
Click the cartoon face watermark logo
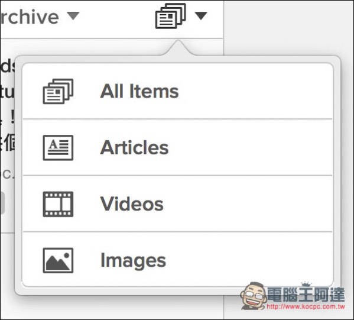point(254,295)
